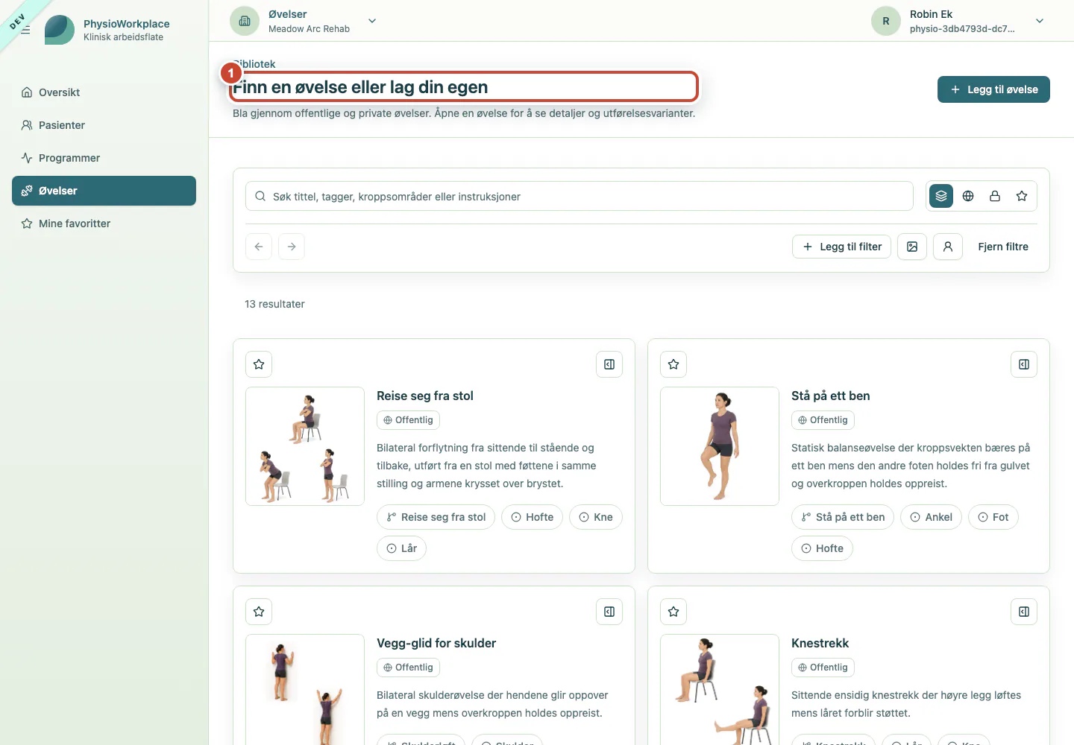Toggle the image filter icon button
Image resolution: width=1074 pixels, height=745 pixels.
[912, 247]
